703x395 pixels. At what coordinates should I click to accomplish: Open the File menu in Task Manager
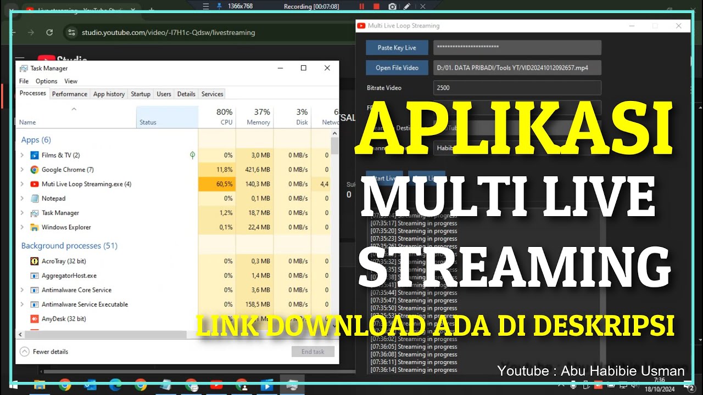[24, 81]
